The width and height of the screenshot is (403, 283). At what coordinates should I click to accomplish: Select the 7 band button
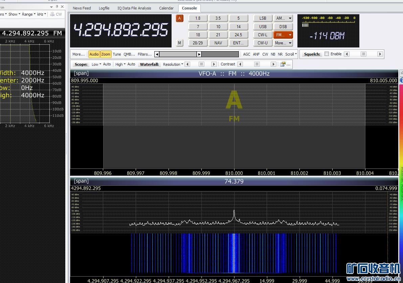click(x=198, y=26)
